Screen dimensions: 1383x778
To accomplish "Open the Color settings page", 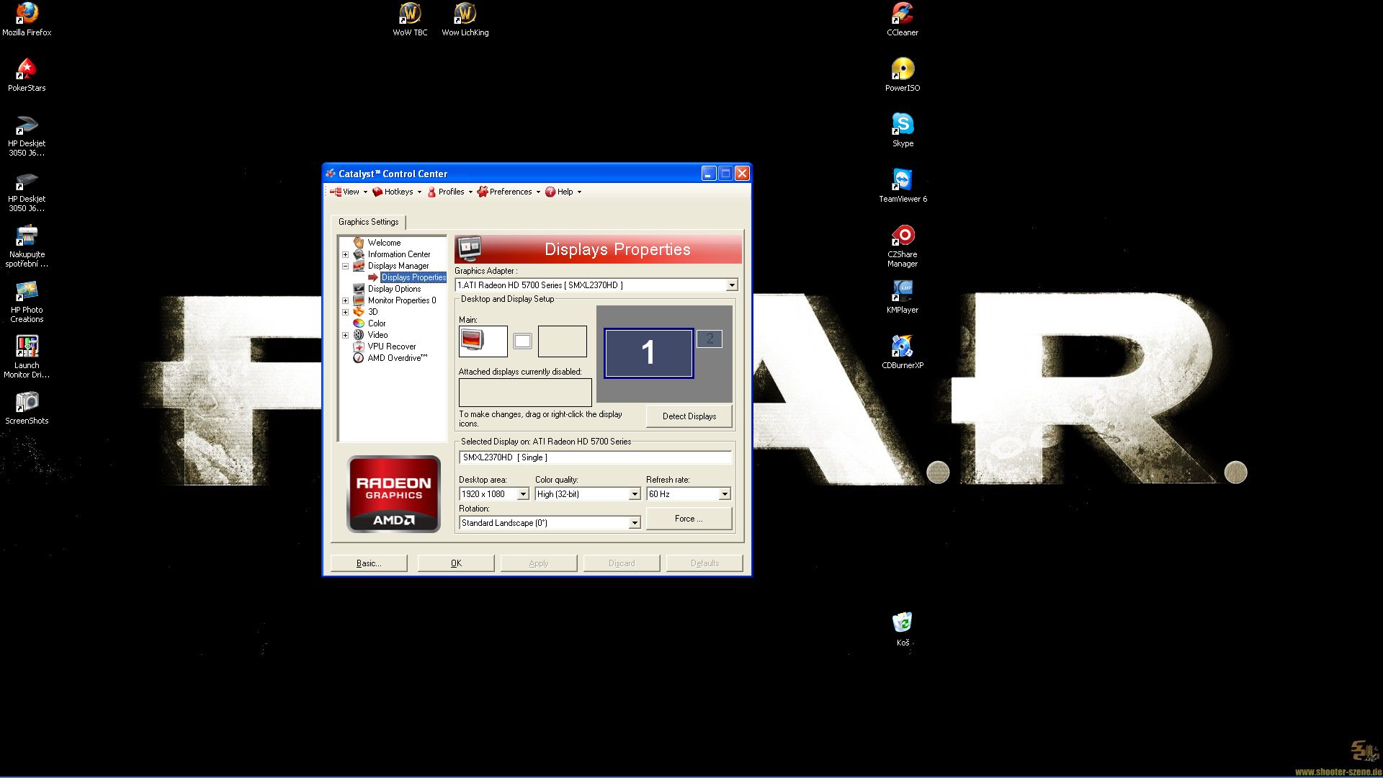I will (x=376, y=323).
